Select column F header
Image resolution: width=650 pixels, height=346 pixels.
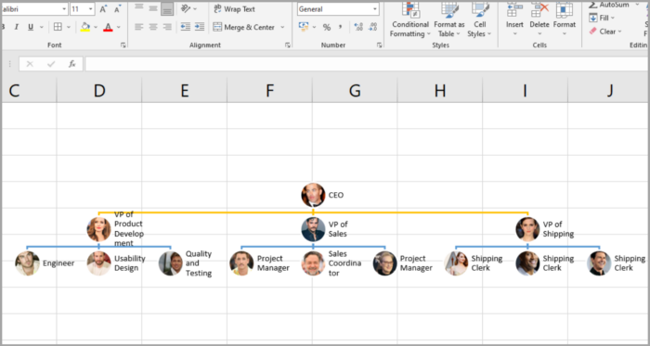[x=270, y=90]
